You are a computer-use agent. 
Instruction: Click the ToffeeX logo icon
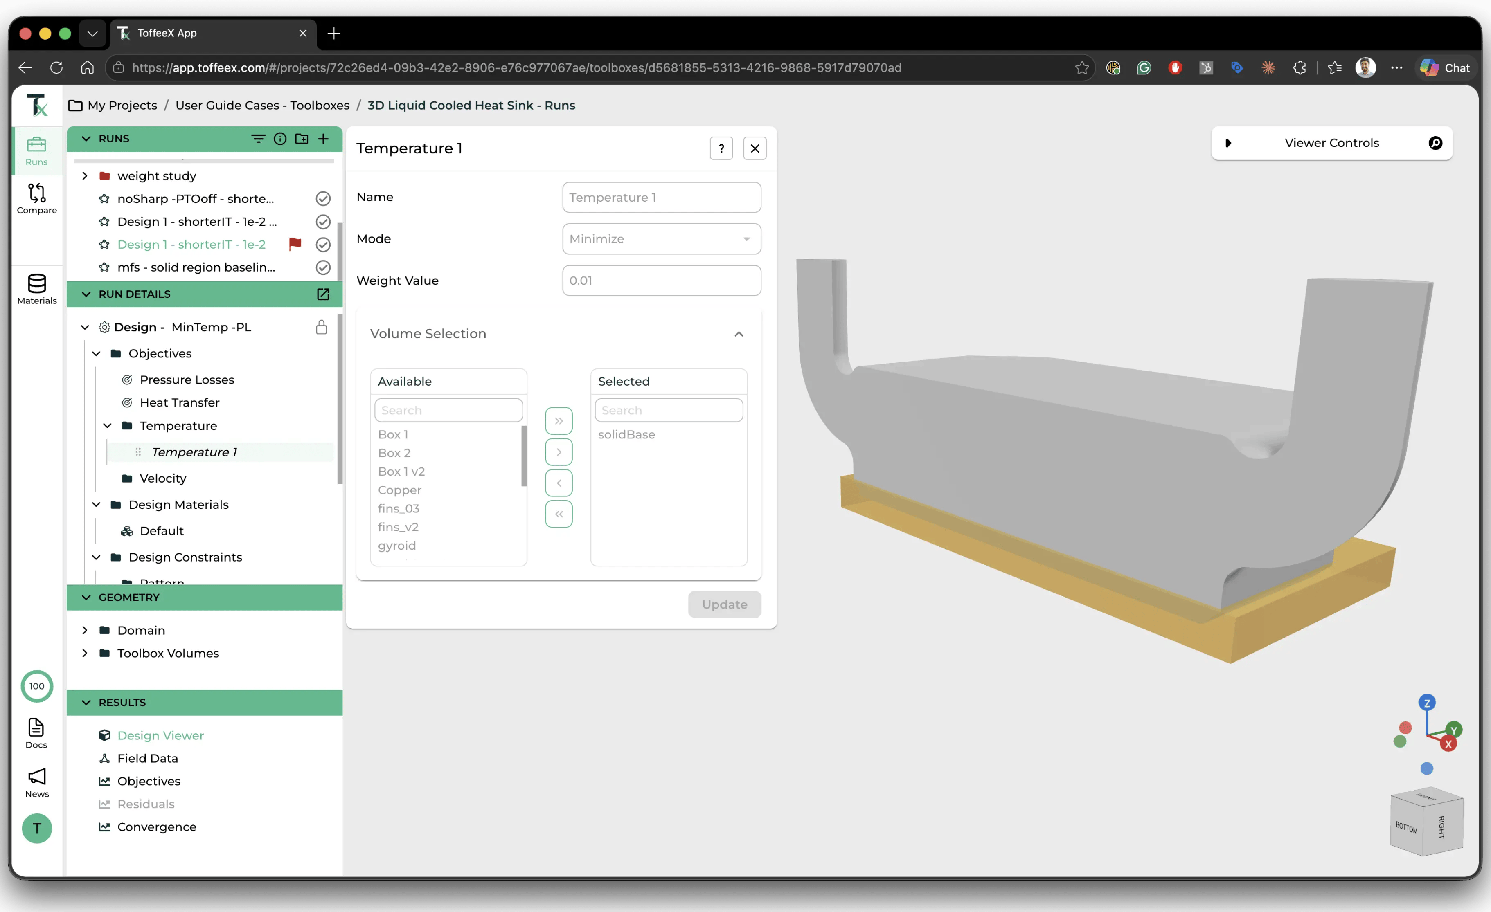pos(37,105)
